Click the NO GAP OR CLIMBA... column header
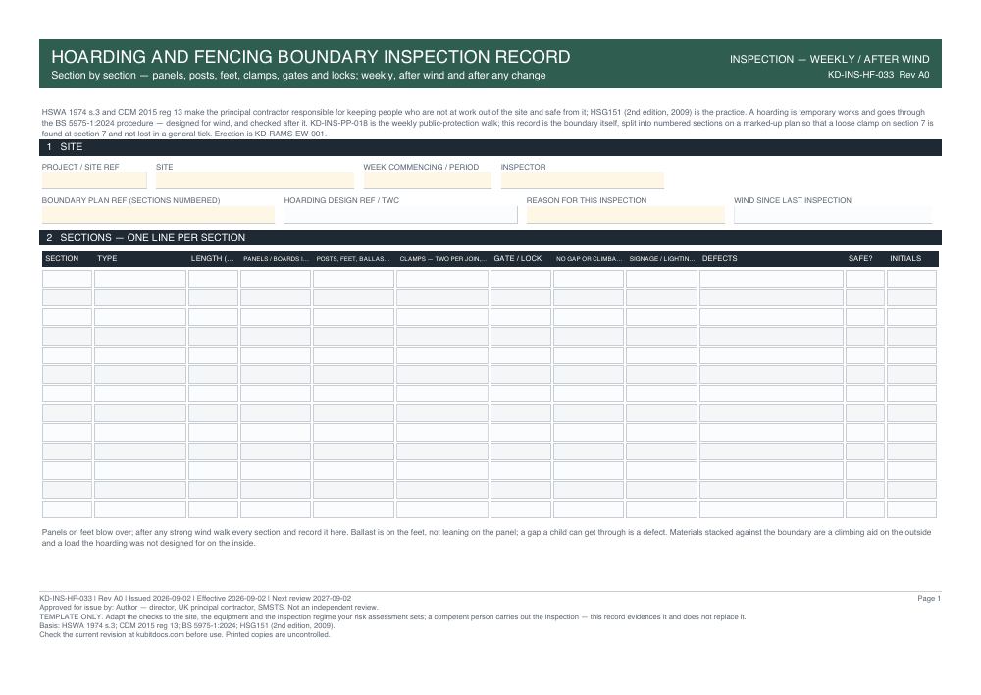Screen dimensions: 981x695 click(x=589, y=258)
